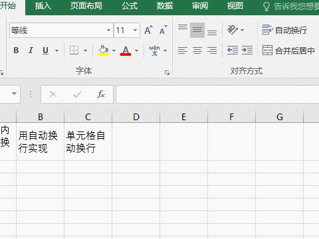Select column F header
This screenshot has height=239, width=319.
pos(231,117)
